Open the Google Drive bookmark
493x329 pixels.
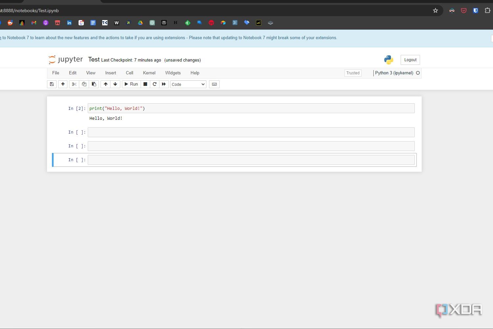click(x=140, y=23)
